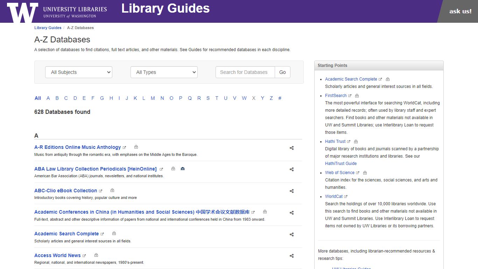Click lock icon beside Access World News
This screenshot has height=269, width=478.
[96, 255]
